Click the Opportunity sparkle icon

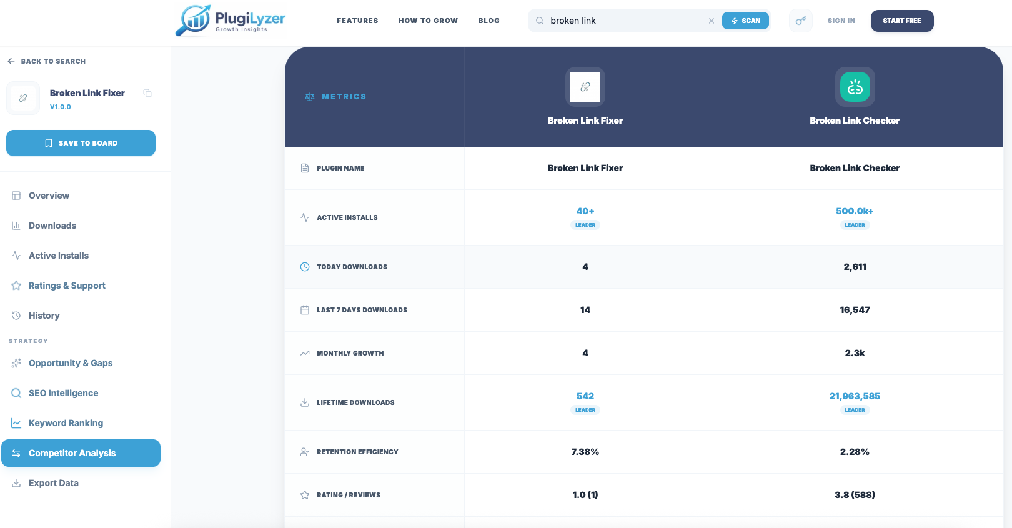tap(16, 363)
